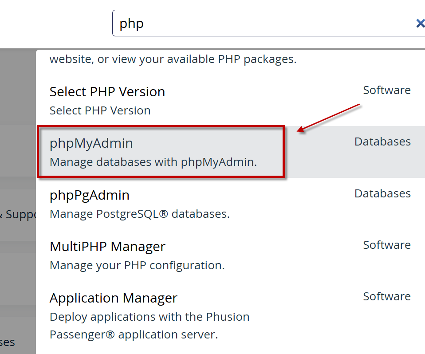Screen dimensions: 425x354
Task: Click Software label beside MultiPHP Manager
Action: pos(386,245)
